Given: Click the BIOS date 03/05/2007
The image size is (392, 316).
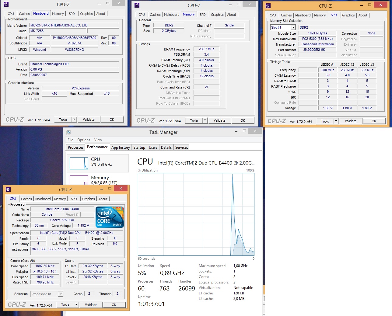Looking at the screenshot, I should [x=74, y=75].
